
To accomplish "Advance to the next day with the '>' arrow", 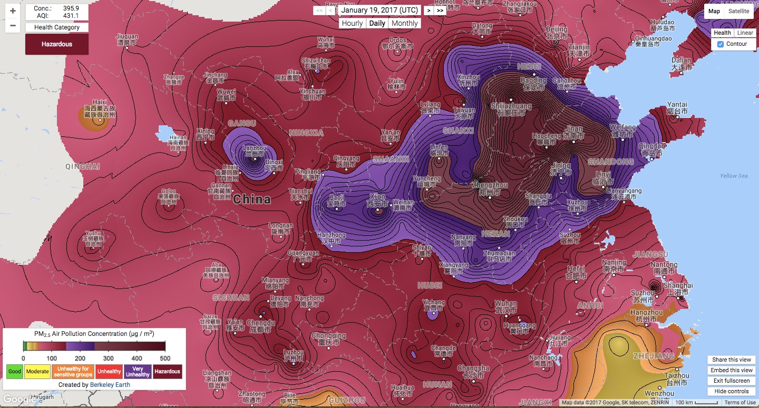I will tap(429, 10).
